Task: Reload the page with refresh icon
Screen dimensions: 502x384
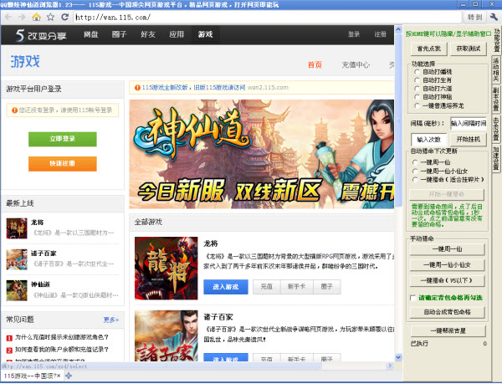Action: click(x=65, y=17)
